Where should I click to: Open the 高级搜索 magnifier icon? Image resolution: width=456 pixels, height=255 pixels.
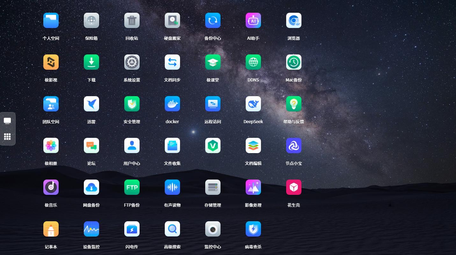click(x=172, y=229)
